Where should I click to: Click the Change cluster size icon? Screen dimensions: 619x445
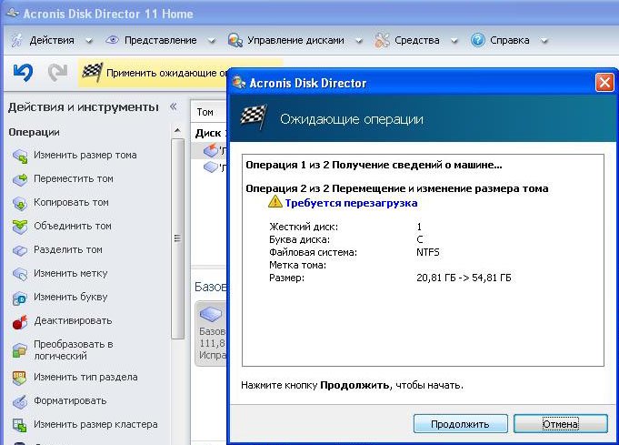click(x=20, y=425)
